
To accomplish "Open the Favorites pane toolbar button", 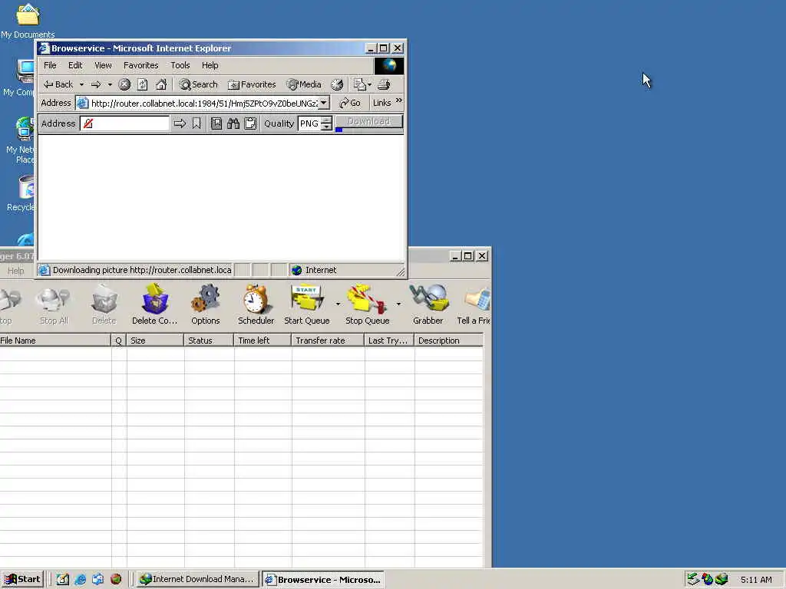I will click(x=252, y=84).
